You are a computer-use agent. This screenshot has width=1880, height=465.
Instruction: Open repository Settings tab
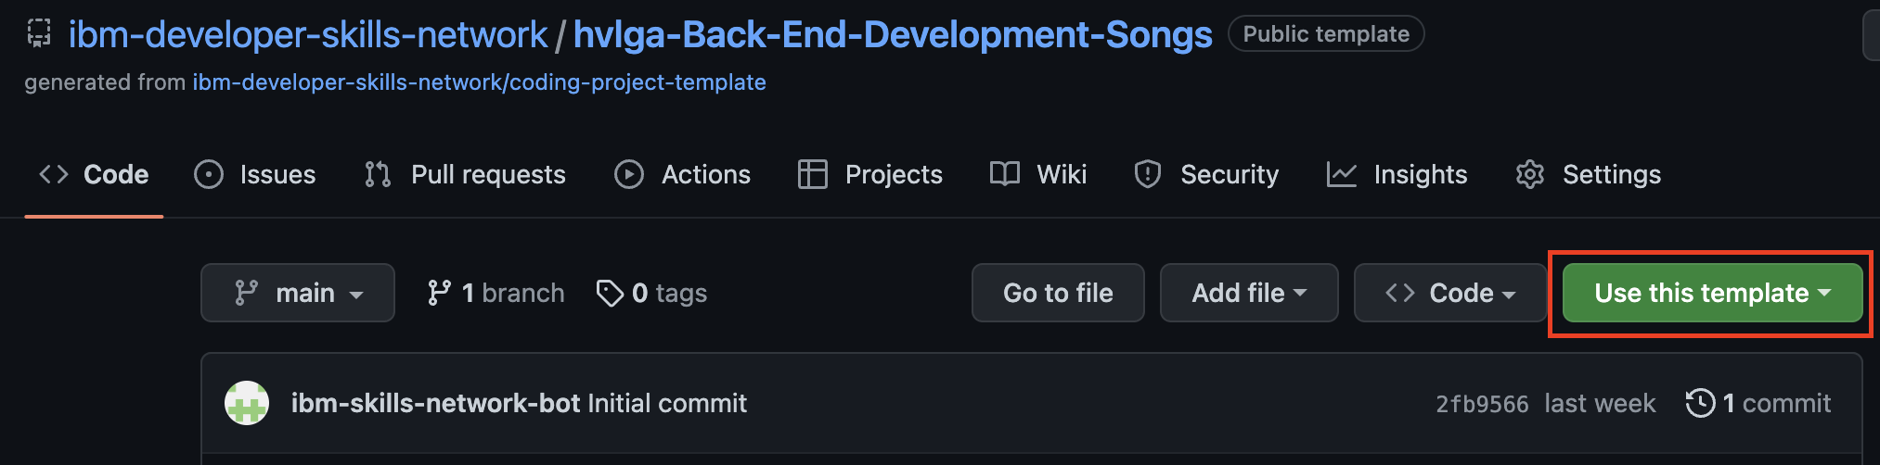pyautogui.click(x=1588, y=174)
